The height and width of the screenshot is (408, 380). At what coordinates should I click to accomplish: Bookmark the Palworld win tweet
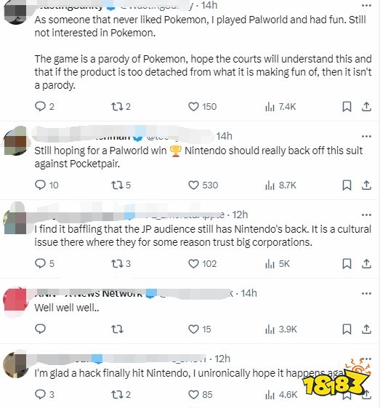(347, 185)
